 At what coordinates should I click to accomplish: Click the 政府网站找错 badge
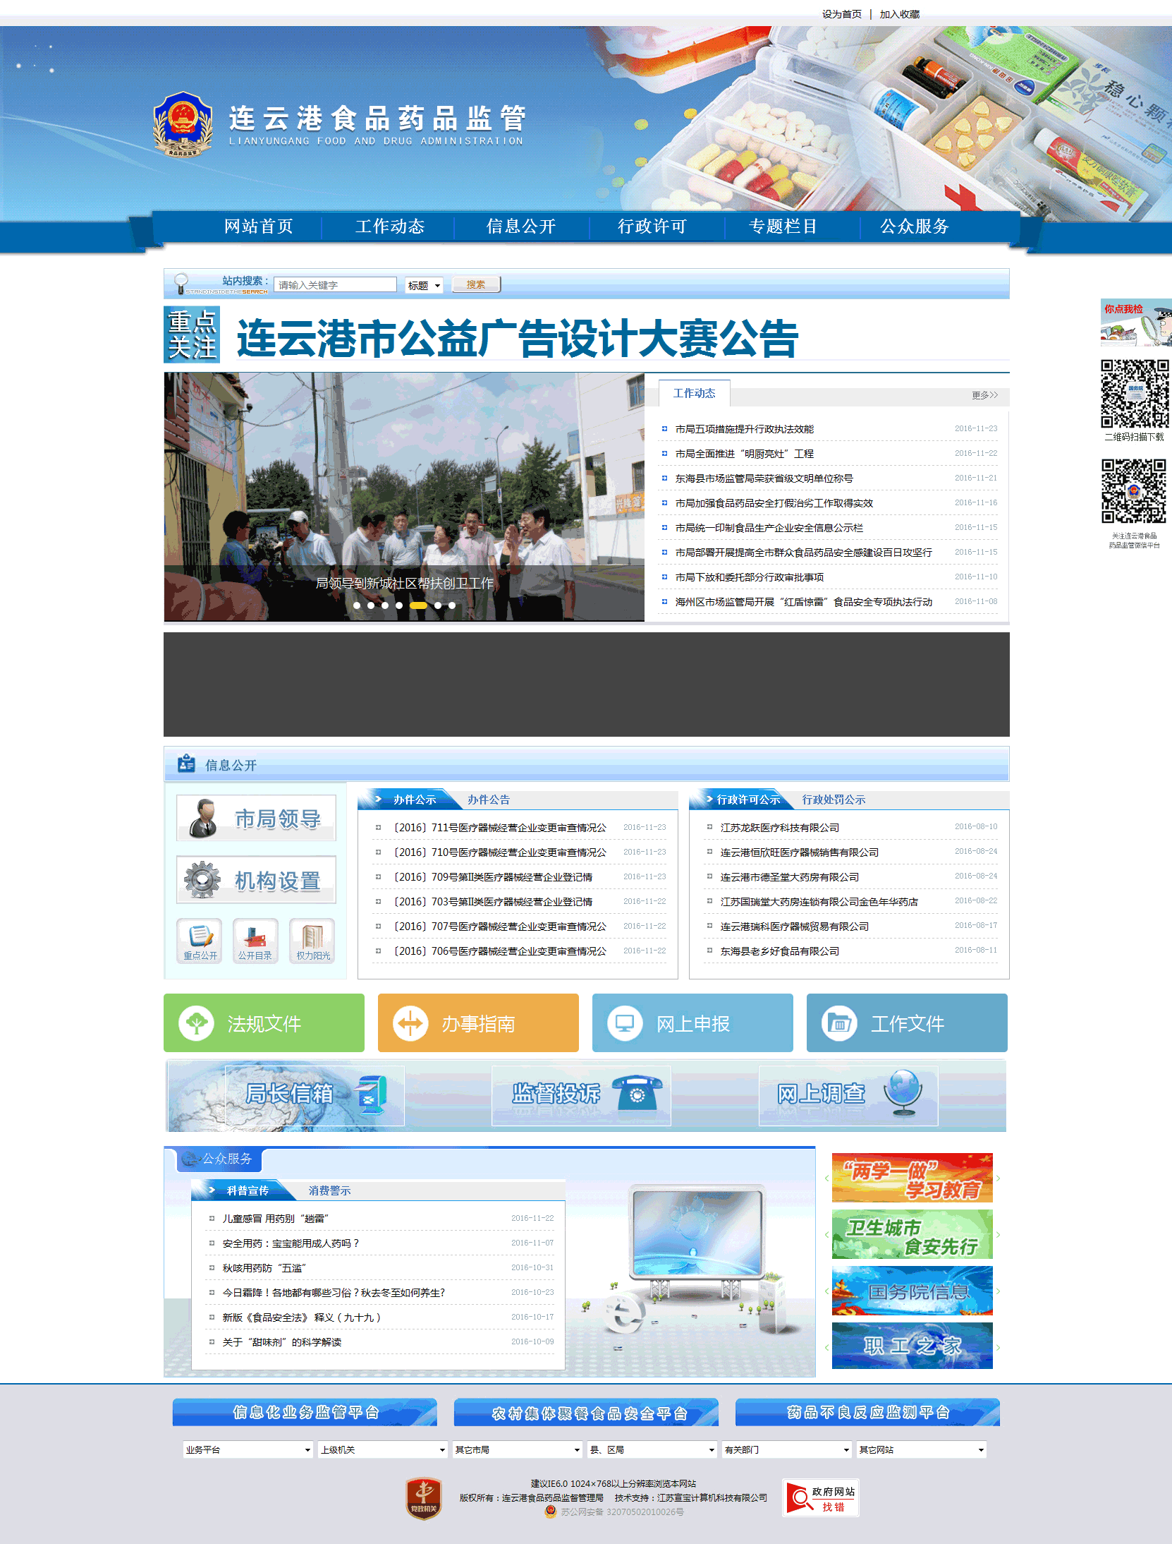820,1498
